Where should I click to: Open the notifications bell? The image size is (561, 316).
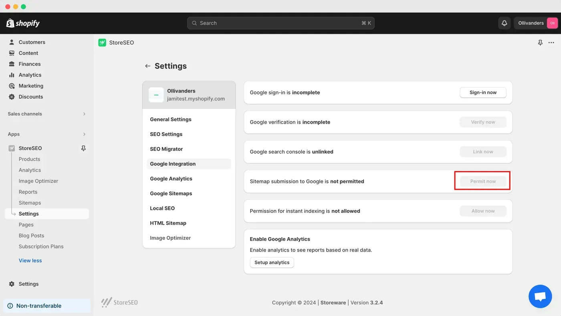coord(504,23)
